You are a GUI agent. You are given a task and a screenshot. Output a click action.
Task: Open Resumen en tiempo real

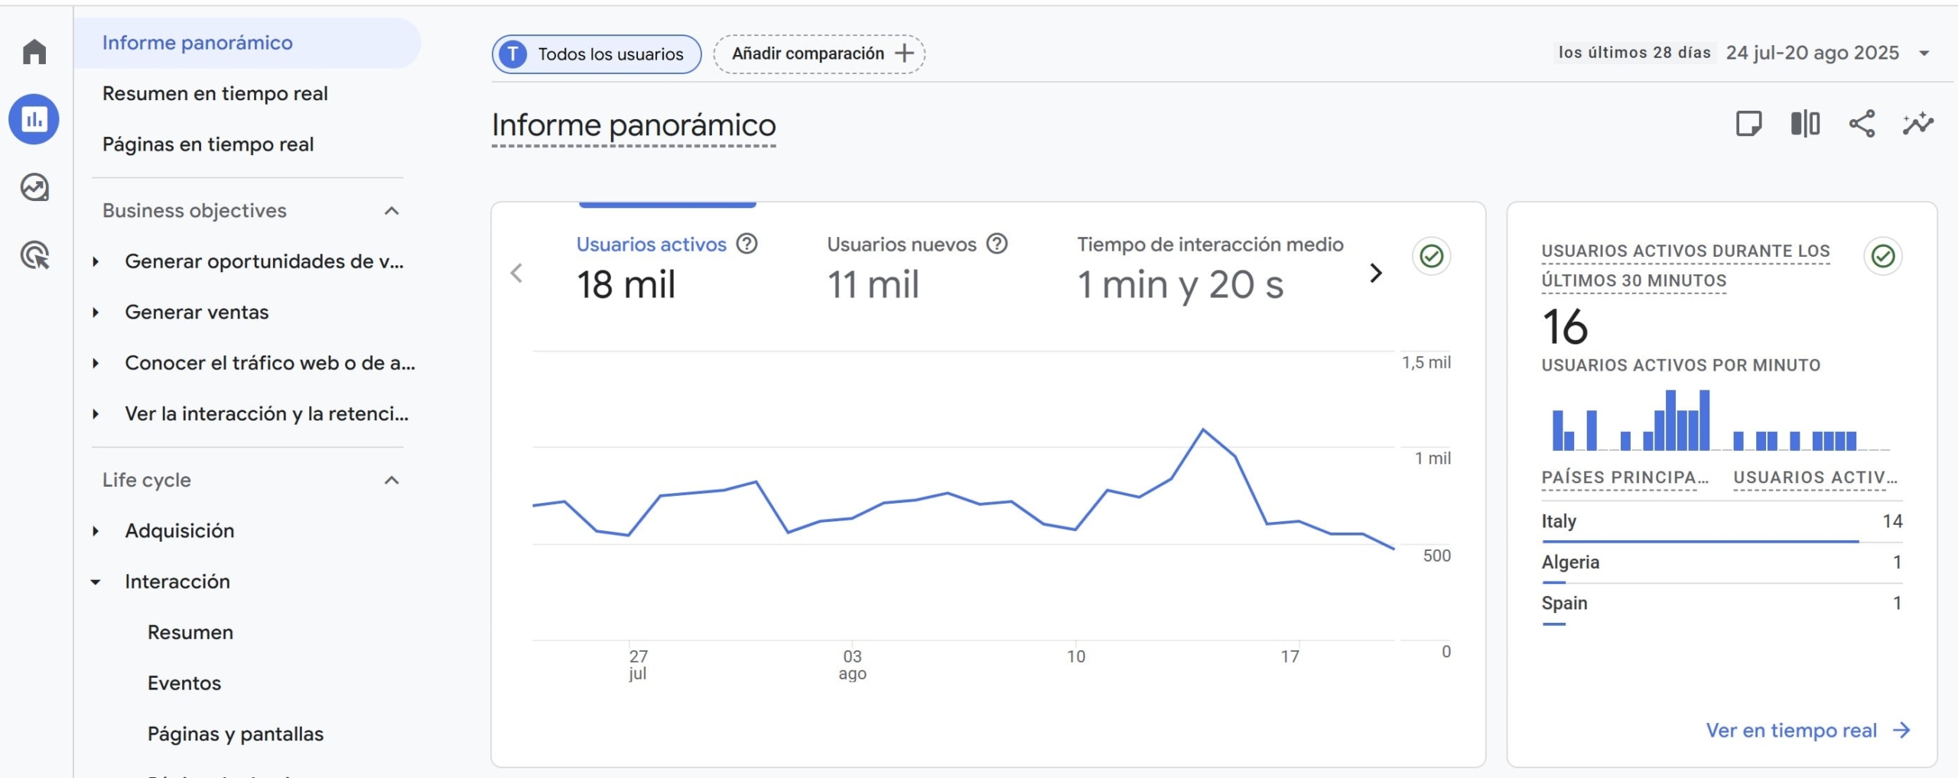pyautogui.click(x=215, y=93)
